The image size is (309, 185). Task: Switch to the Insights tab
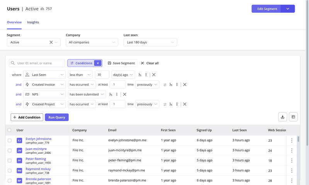click(33, 22)
